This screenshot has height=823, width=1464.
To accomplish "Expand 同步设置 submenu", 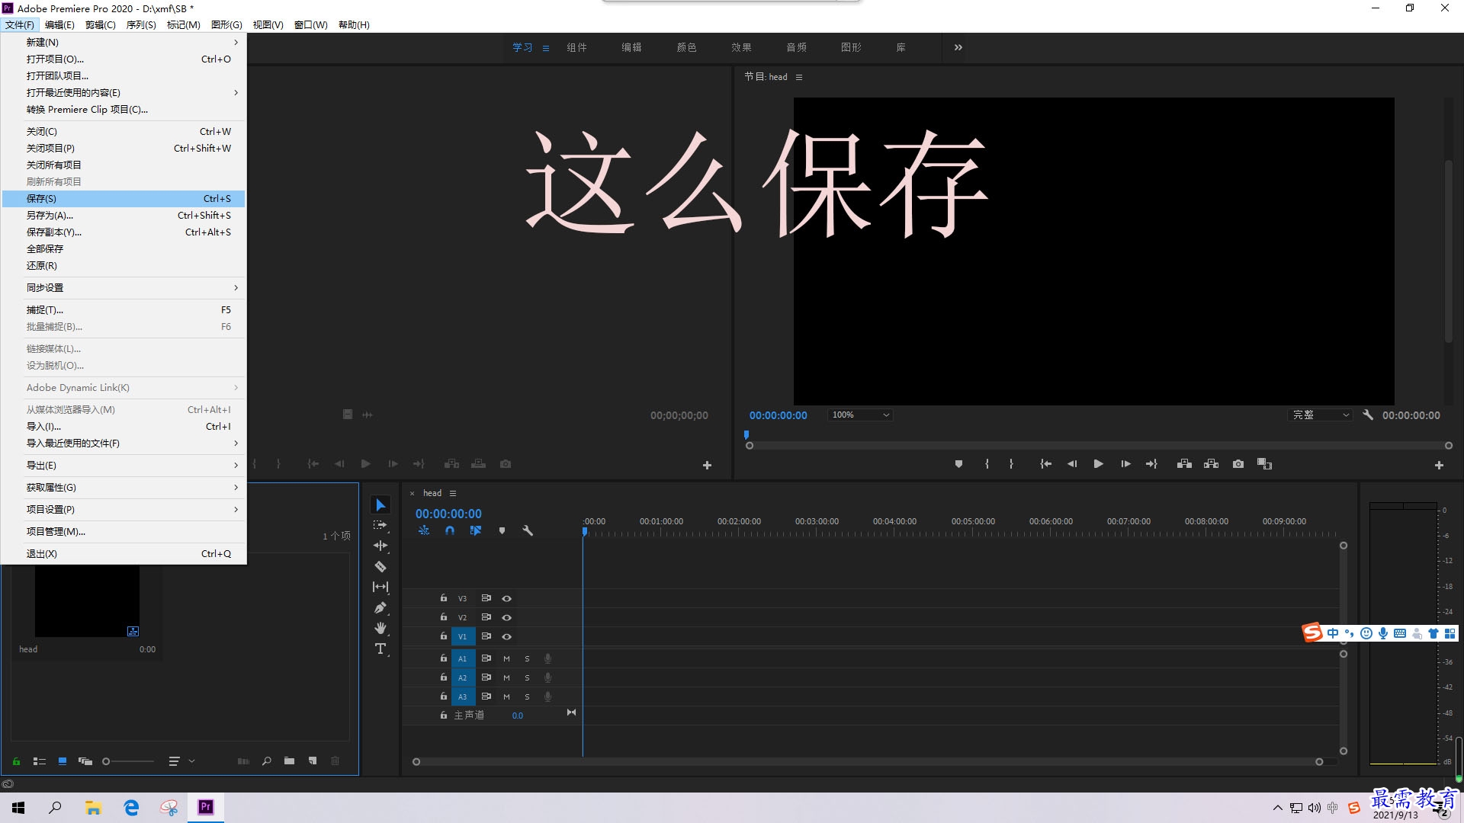I will pos(124,287).
